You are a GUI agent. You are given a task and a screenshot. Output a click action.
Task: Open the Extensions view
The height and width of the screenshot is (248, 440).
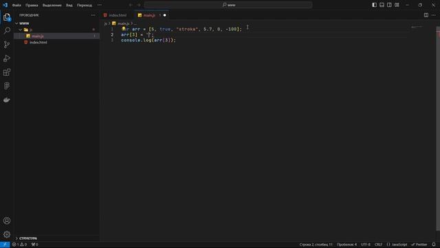point(7,72)
